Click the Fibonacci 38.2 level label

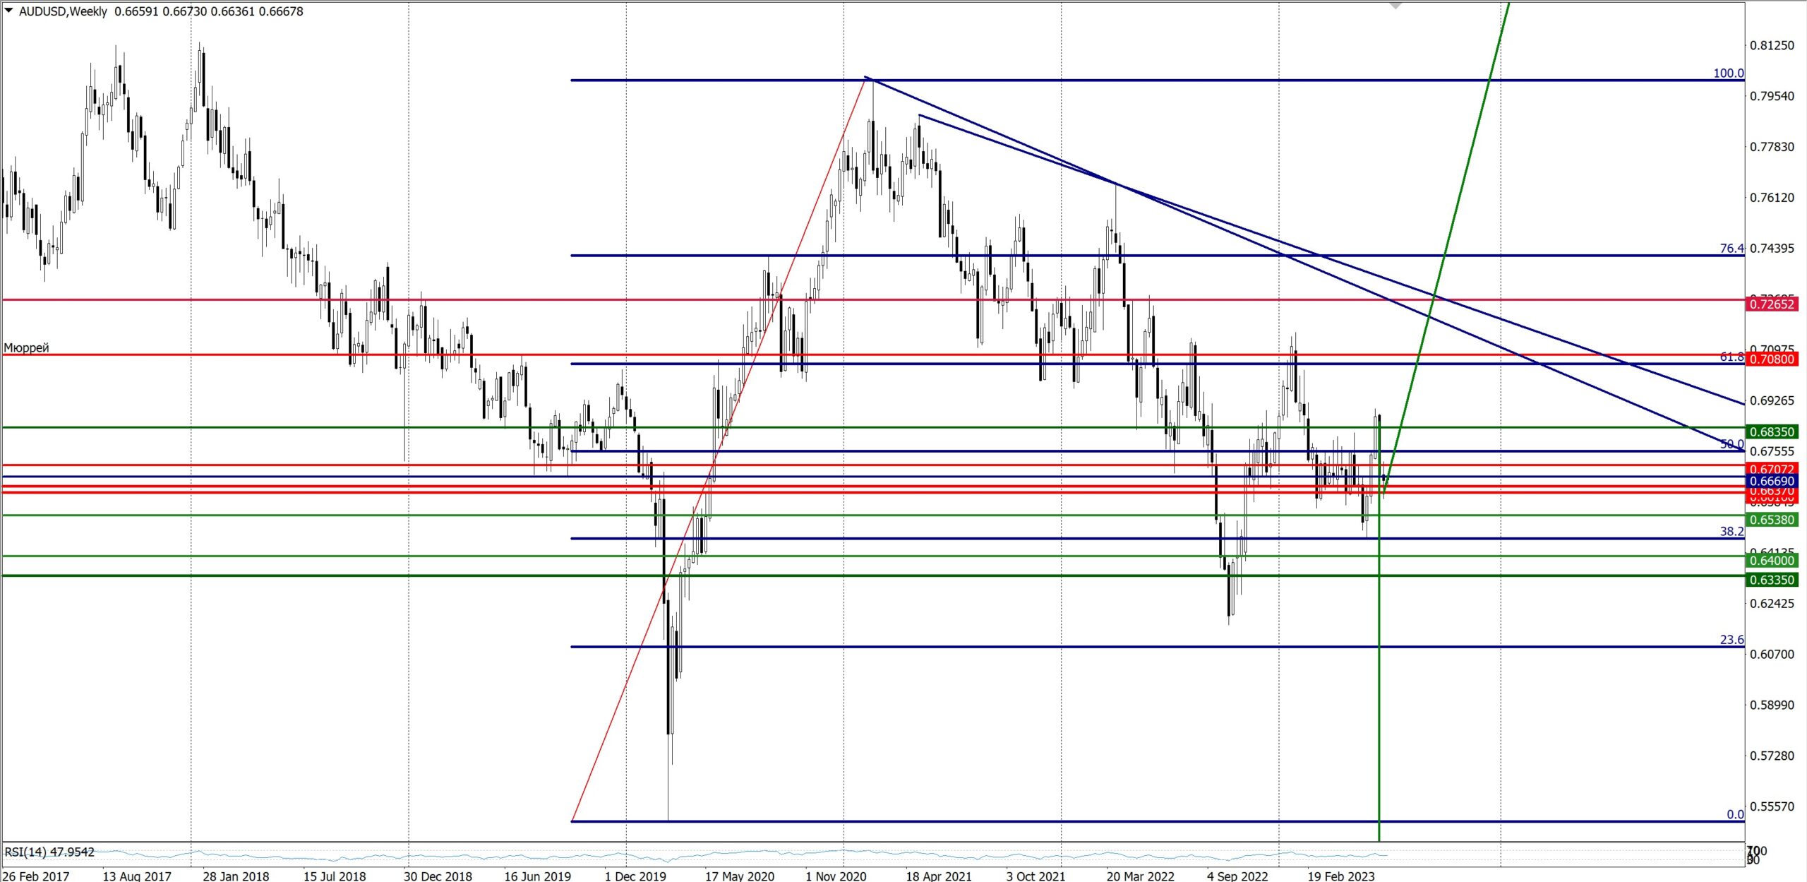point(1731,532)
